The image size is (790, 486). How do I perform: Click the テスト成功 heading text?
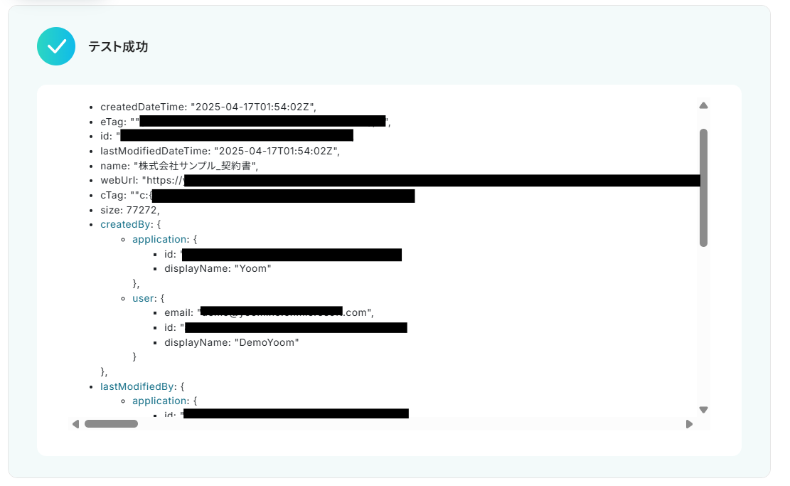tap(119, 47)
